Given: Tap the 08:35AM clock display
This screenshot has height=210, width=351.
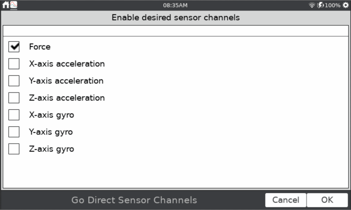Looking at the screenshot, I should [x=175, y=5].
